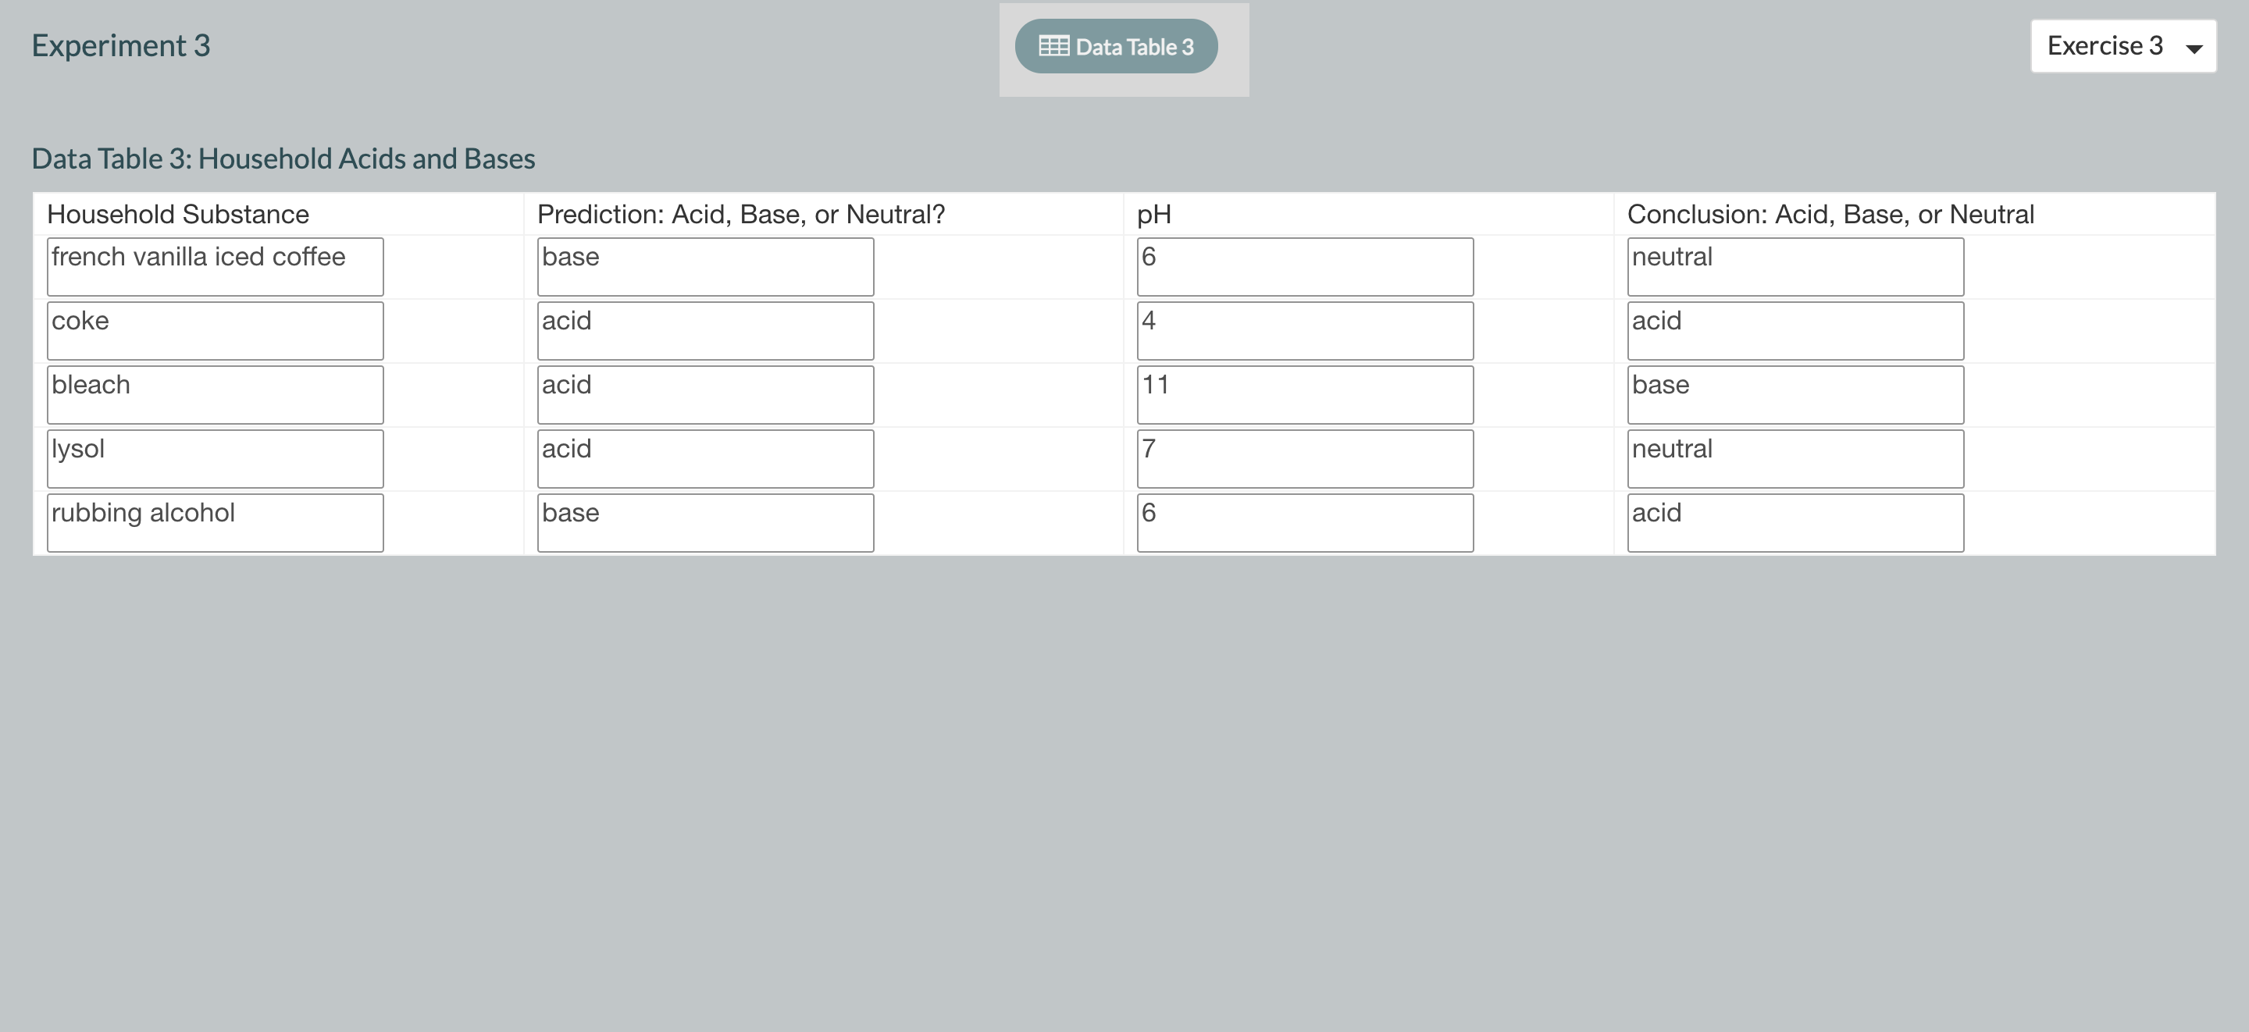Click the french vanilla iced coffee field

click(215, 266)
